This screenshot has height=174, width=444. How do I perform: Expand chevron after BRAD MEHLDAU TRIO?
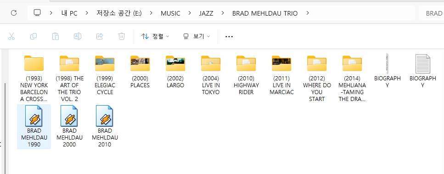(x=308, y=13)
